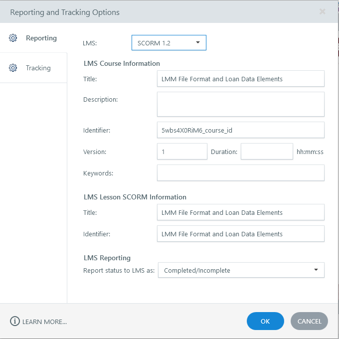This screenshot has width=339, height=339.
Task: Focus the Keywords input field
Action: click(x=240, y=173)
